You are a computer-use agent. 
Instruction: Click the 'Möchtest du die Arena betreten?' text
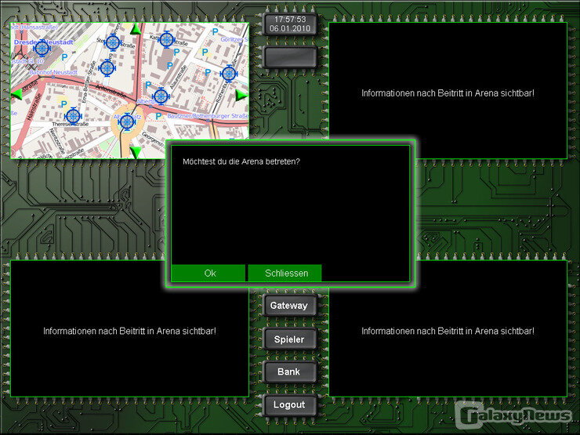[241, 161]
